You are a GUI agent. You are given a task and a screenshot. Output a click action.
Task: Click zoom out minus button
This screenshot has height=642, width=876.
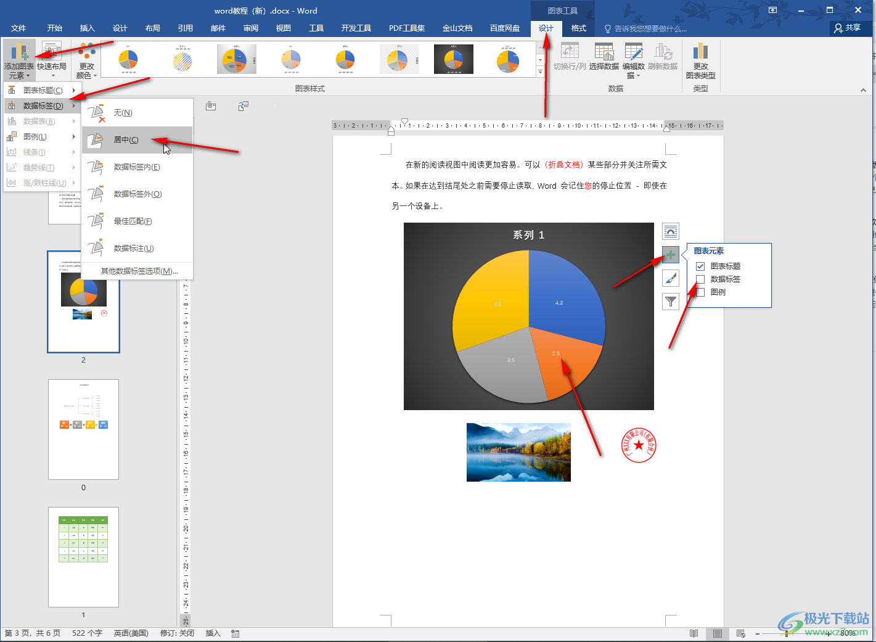point(758,633)
